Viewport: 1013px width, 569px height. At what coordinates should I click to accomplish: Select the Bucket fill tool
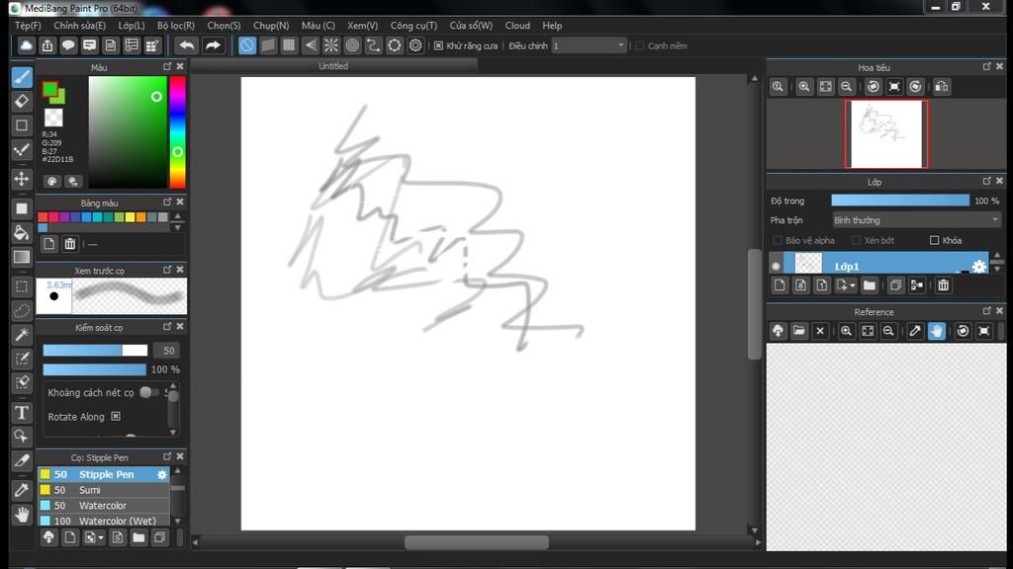click(x=22, y=233)
